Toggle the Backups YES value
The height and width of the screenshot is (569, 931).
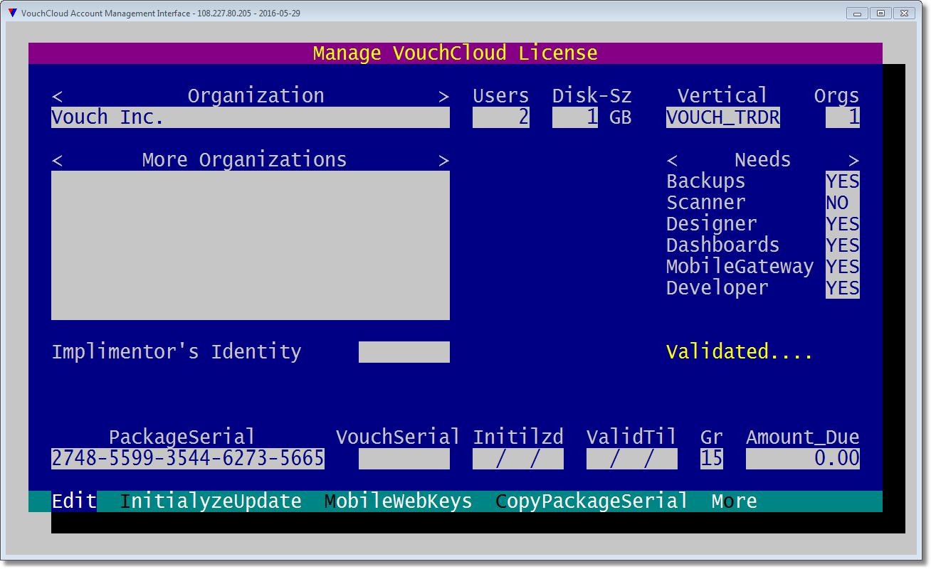click(x=843, y=181)
